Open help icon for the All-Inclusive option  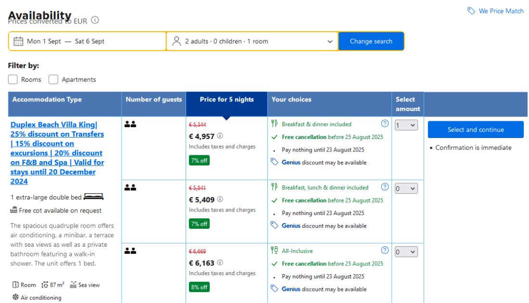tap(385, 251)
